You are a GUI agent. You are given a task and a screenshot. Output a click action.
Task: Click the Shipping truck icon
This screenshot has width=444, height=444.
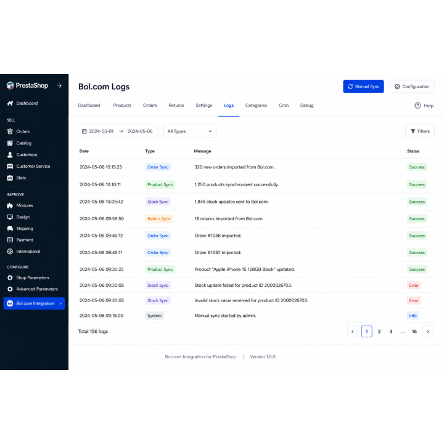click(10, 229)
